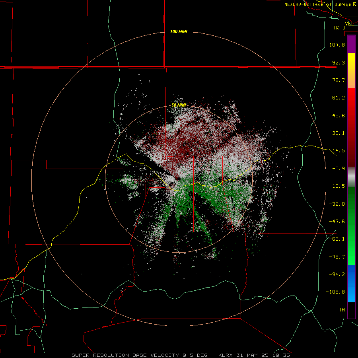Image resolution: width=358 pixels, height=358 pixels.
Task: Click the blue segment of the color bar
Action: coord(351,284)
